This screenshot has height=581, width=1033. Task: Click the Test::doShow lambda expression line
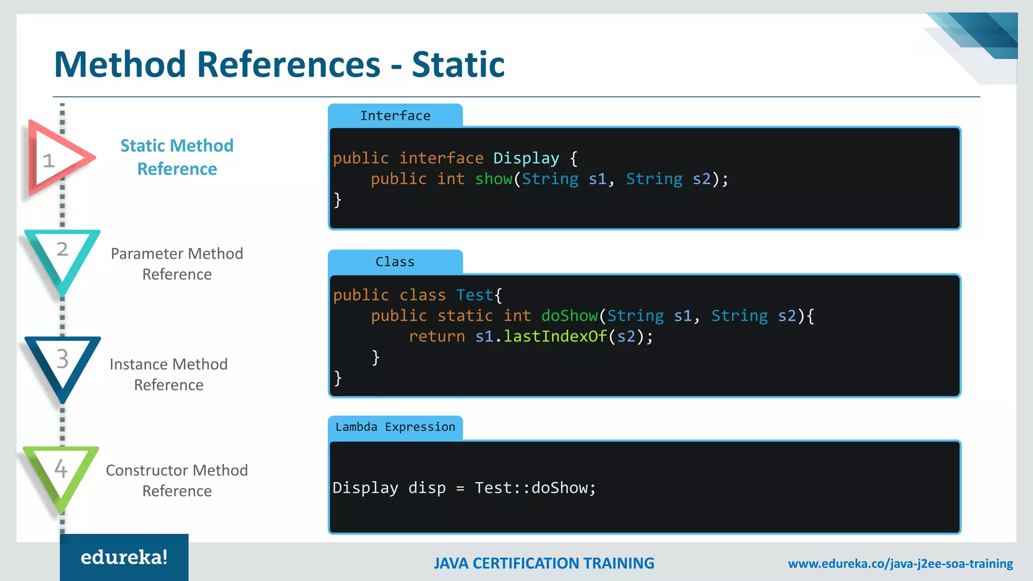coord(464,488)
